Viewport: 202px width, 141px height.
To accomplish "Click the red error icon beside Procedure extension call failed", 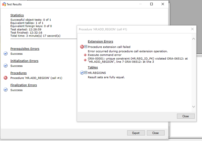I will 82,47.
